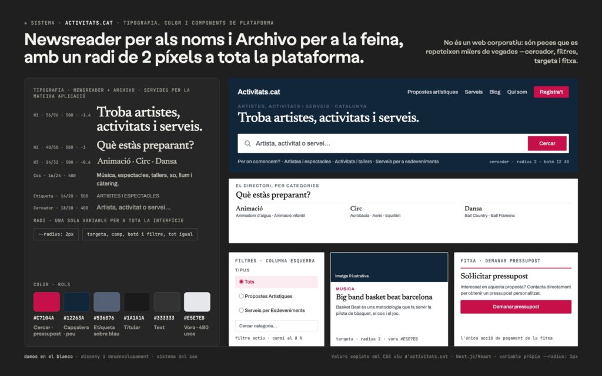Click Ball Country · Ball Flamenc subtext
602x376 pixels.
click(490, 216)
